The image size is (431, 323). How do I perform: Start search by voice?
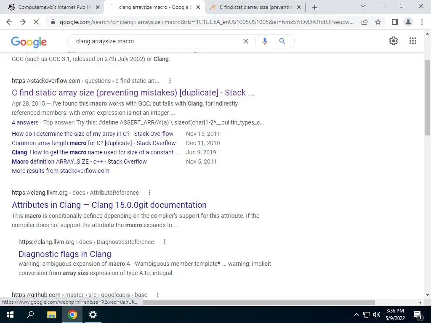[265, 41]
